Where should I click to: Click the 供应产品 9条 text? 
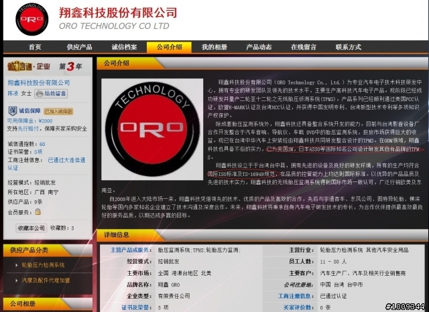click(x=25, y=202)
